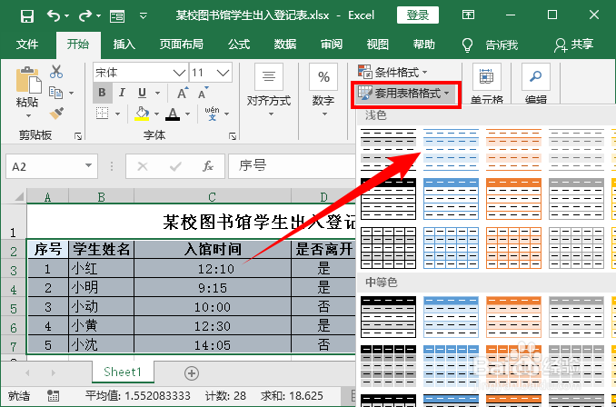Click the 粘贴 paste clipboard icon
Viewport: 616px width, 407px height.
[x=28, y=81]
